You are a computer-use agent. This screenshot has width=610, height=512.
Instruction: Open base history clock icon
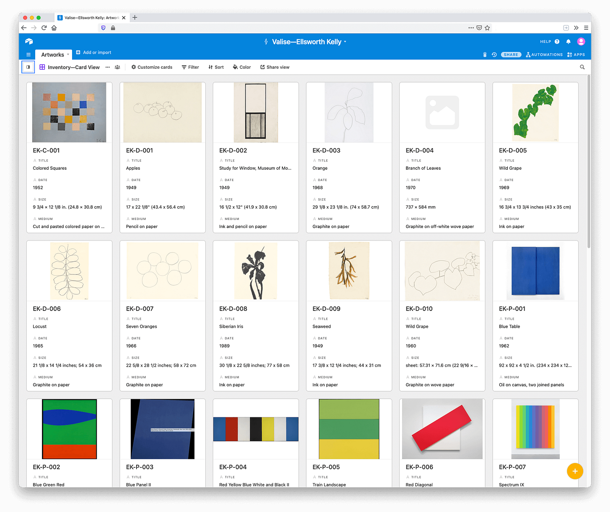pyautogui.click(x=494, y=55)
